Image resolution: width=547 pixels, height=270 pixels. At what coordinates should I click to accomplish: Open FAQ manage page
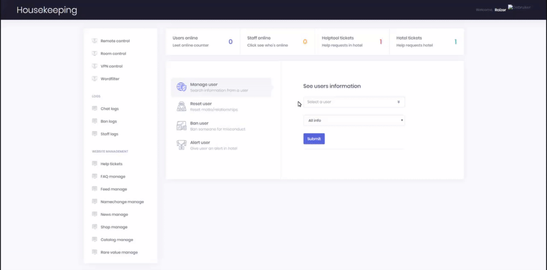(x=113, y=177)
